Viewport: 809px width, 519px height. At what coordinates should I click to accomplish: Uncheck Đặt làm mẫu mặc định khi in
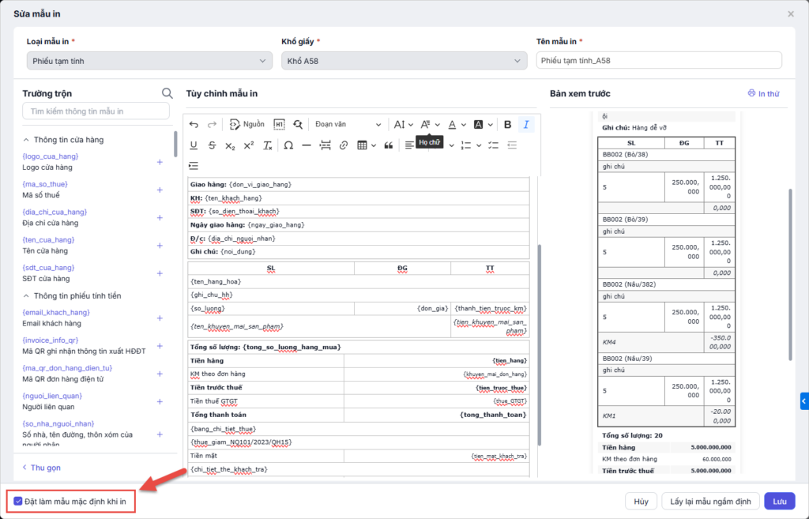pyautogui.click(x=18, y=501)
